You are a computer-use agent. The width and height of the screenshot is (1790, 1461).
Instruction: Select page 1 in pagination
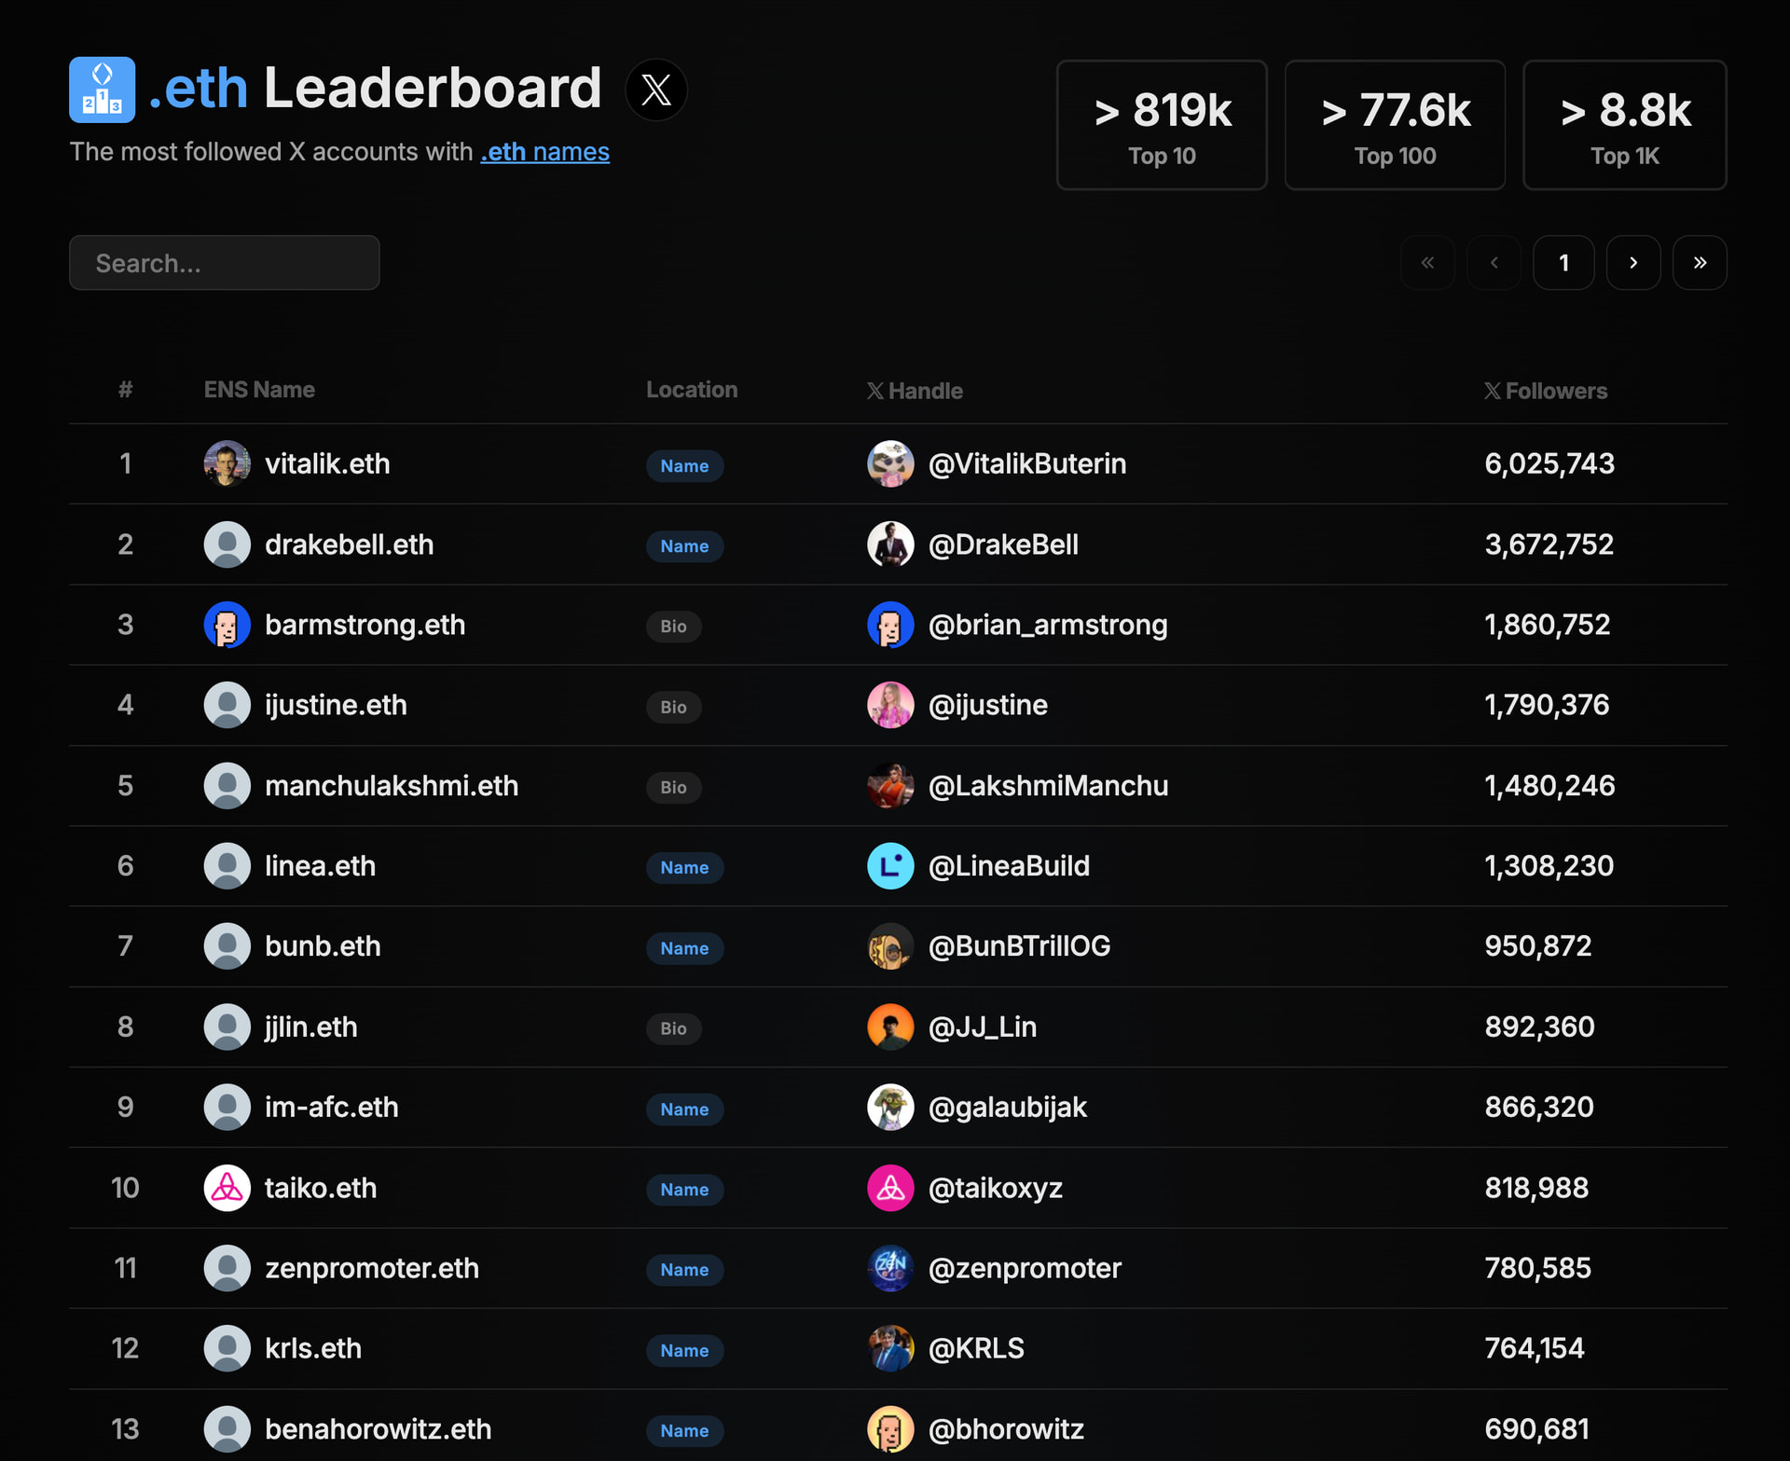(x=1563, y=263)
